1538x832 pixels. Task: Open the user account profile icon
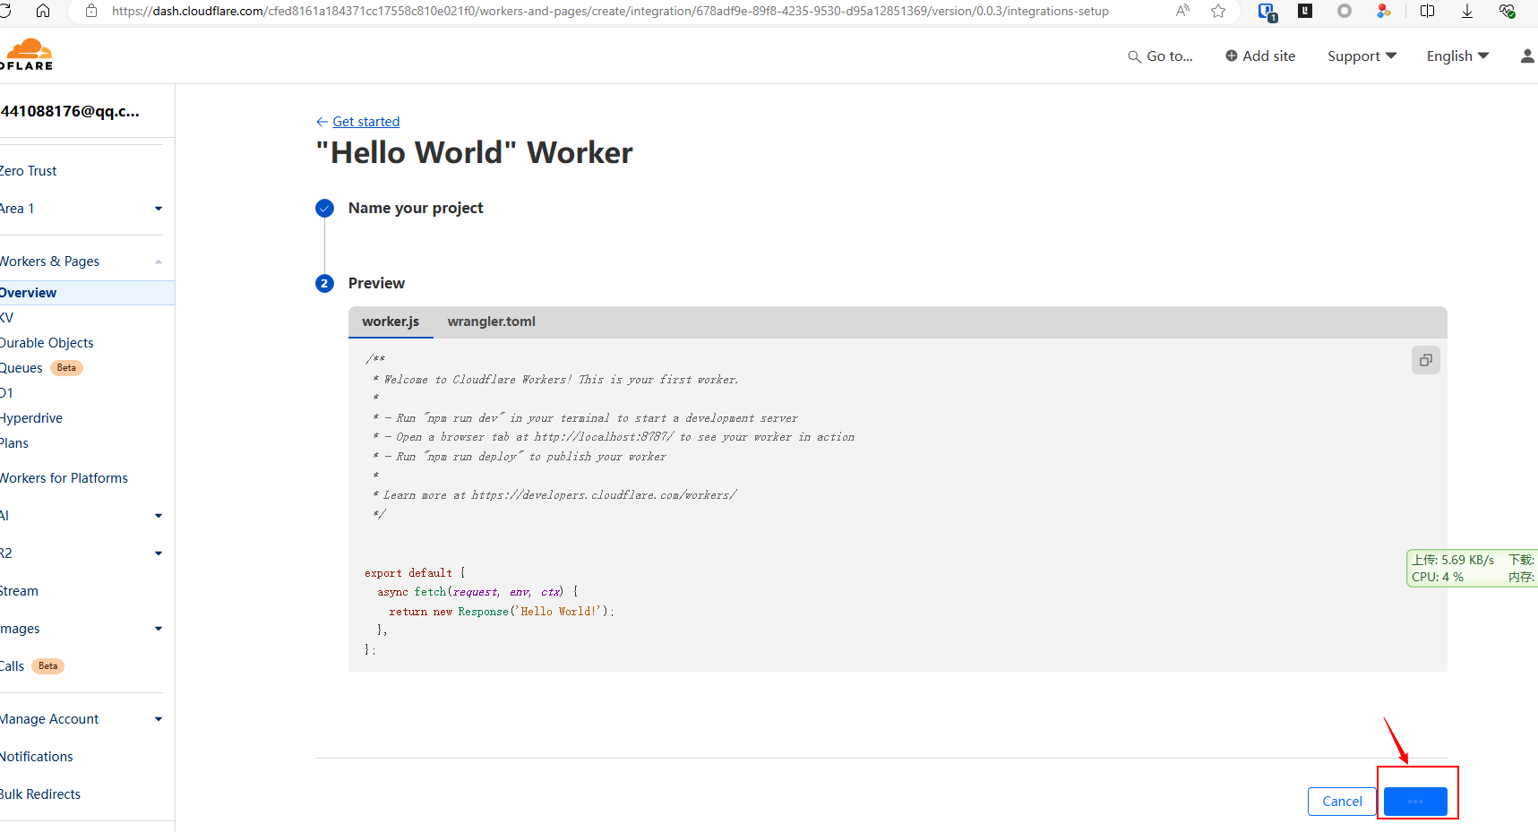(x=1526, y=56)
